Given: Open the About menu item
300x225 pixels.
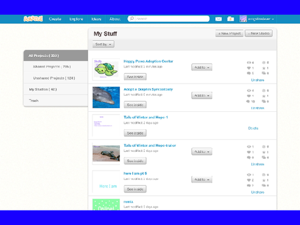Looking at the screenshot, I should click(115, 19).
